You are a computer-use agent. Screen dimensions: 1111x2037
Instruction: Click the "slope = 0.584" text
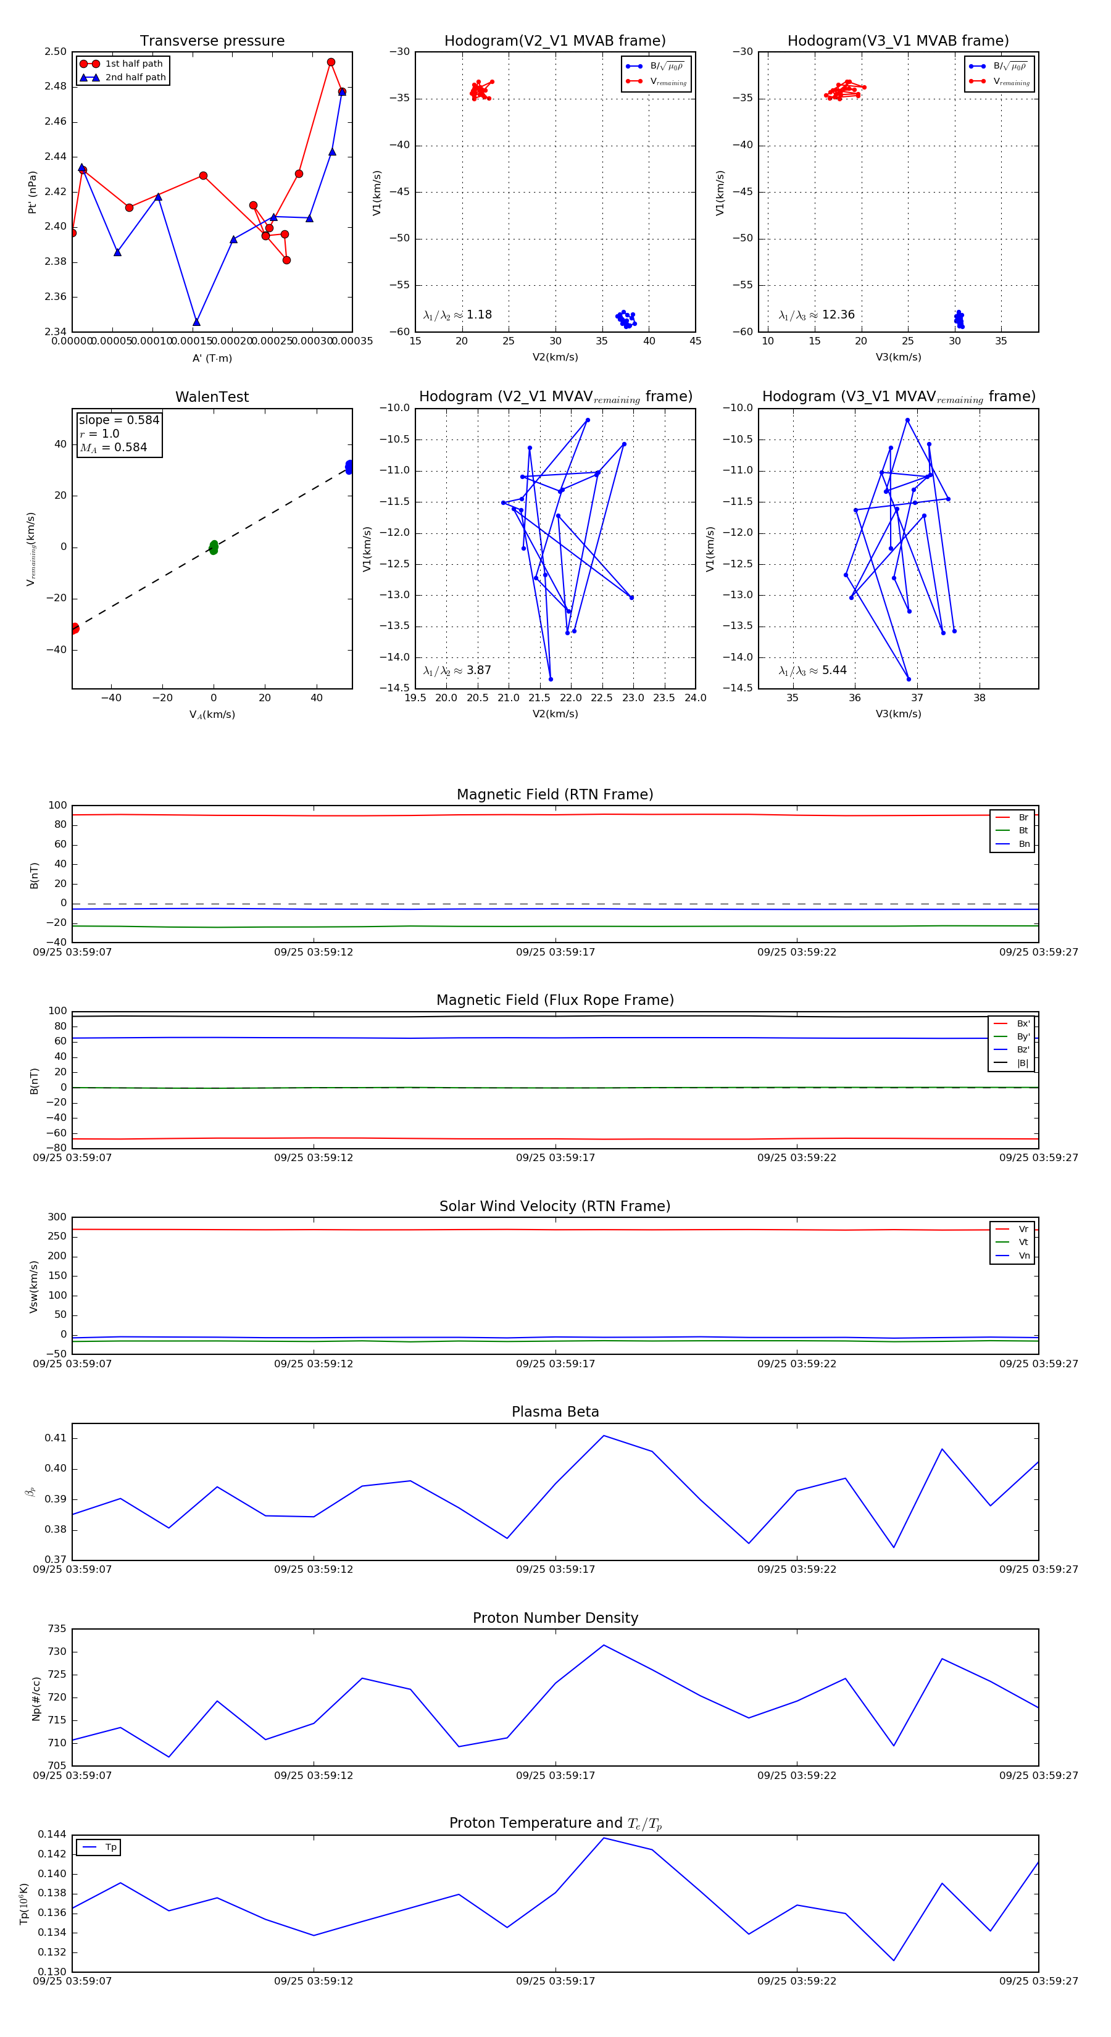[119, 420]
